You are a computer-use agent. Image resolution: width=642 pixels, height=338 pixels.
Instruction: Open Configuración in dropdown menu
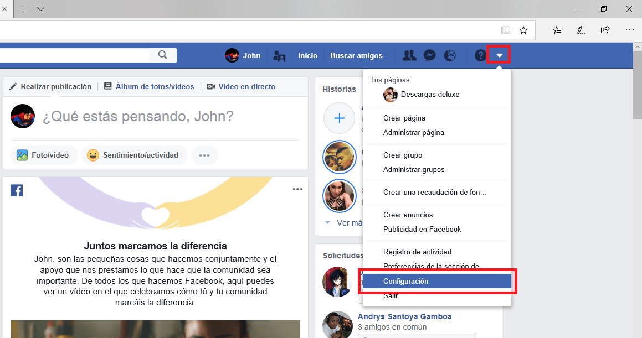(x=437, y=281)
